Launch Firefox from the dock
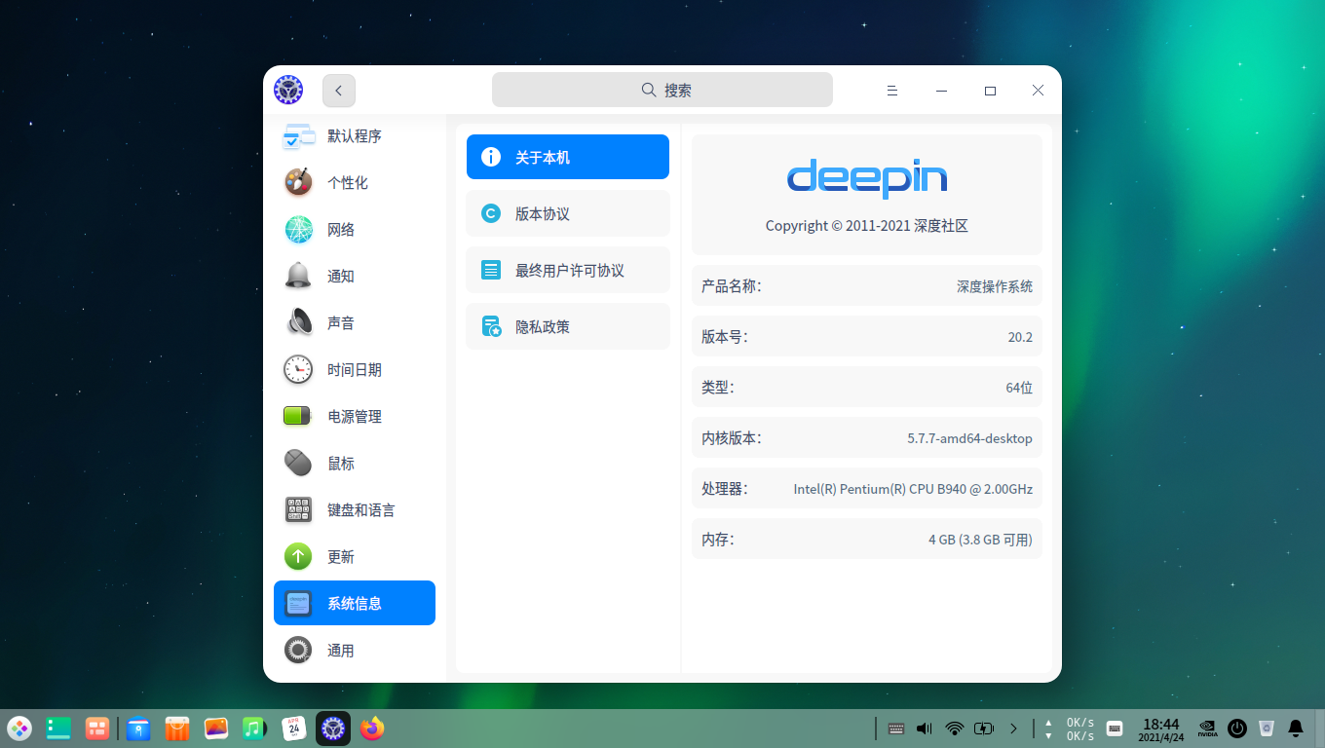Viewport: 1325px width, 748px height. pos(372,729)
